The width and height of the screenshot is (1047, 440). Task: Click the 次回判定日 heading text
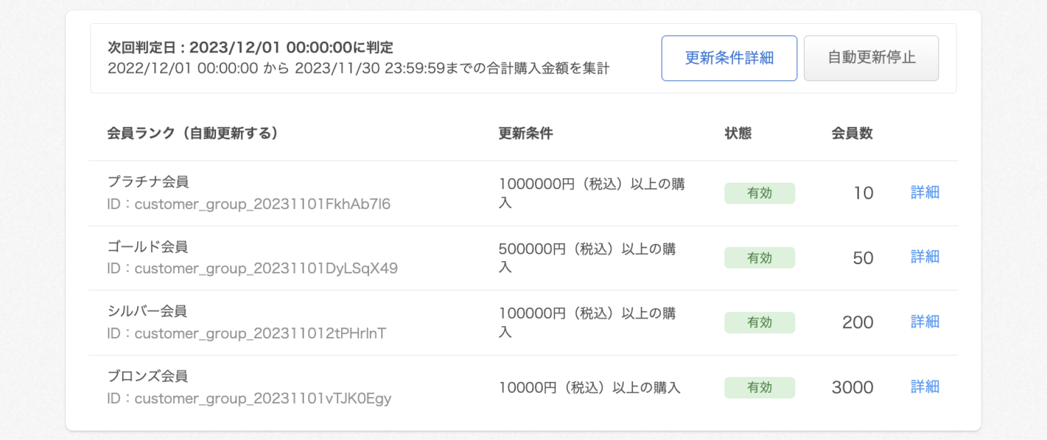pos(251,47)
